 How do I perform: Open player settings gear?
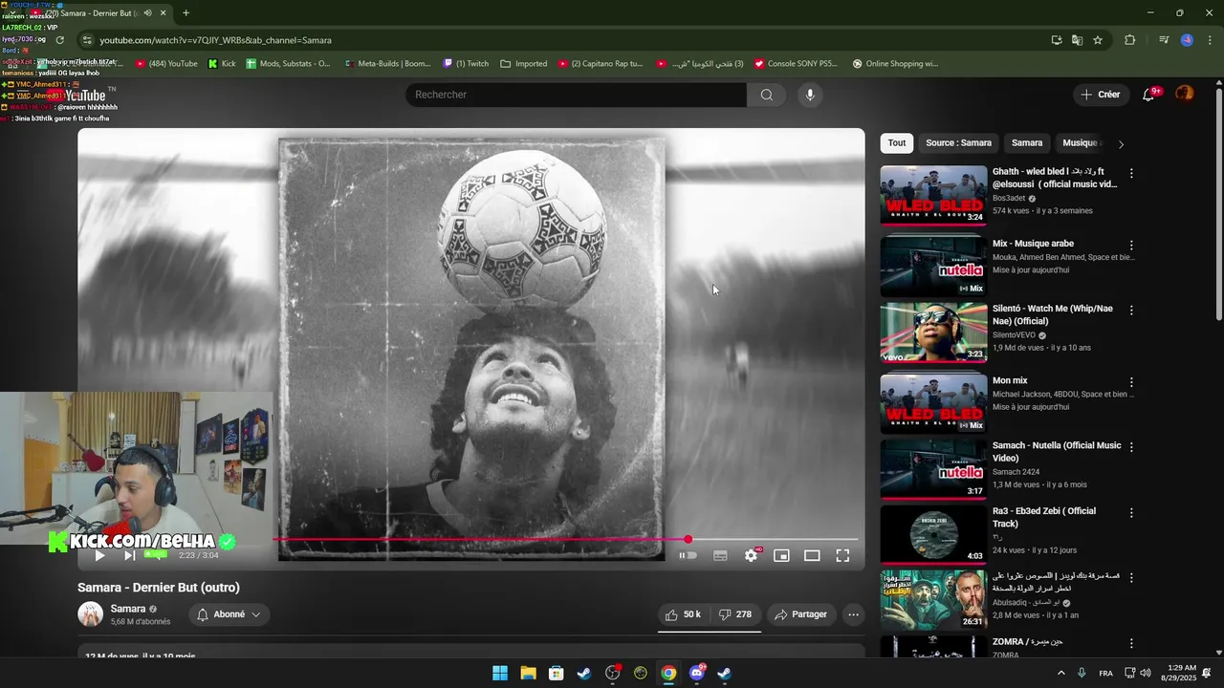751,555
